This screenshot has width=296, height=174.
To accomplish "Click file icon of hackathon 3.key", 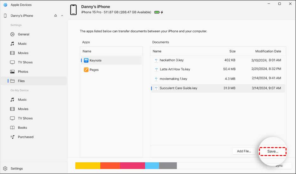I will (156, 60).
